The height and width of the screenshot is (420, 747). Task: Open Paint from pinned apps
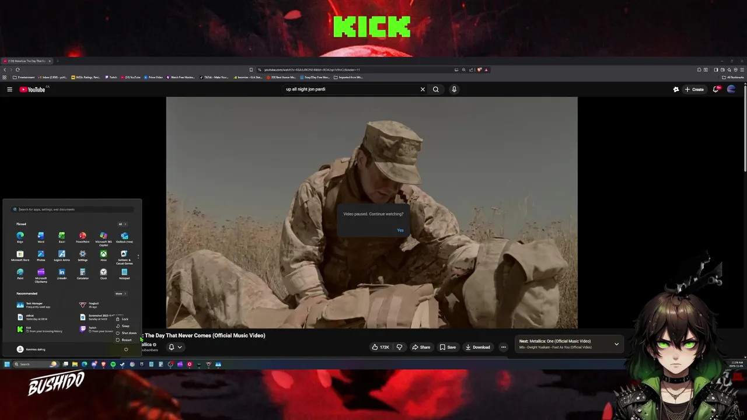coord(20,274)
